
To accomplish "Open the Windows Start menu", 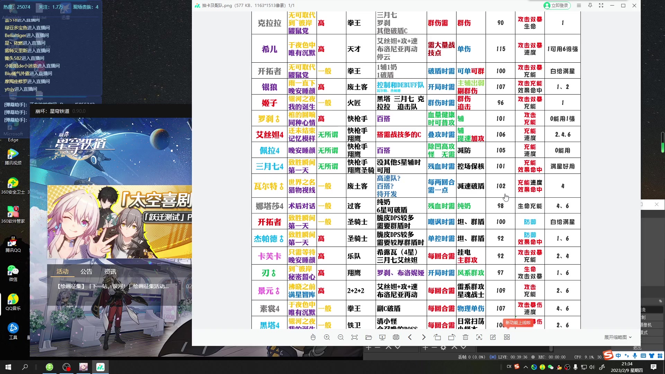I will (x=8, y=367).
